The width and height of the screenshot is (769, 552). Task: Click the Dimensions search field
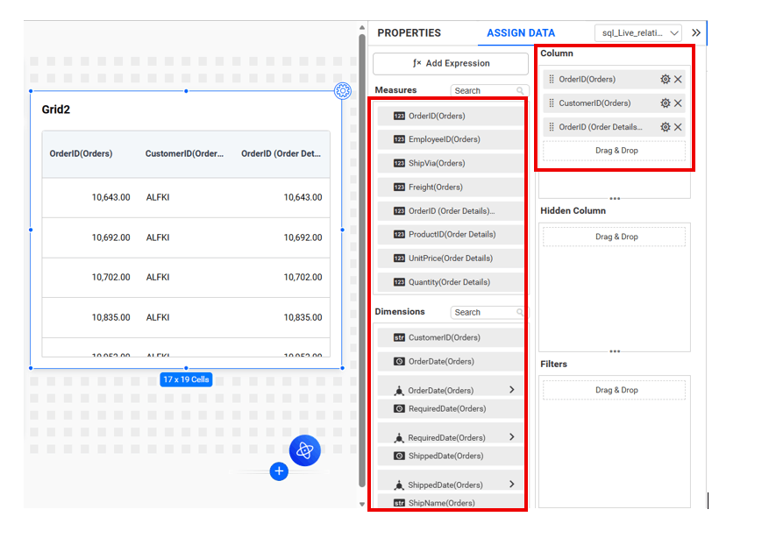[x=488, y=312]
